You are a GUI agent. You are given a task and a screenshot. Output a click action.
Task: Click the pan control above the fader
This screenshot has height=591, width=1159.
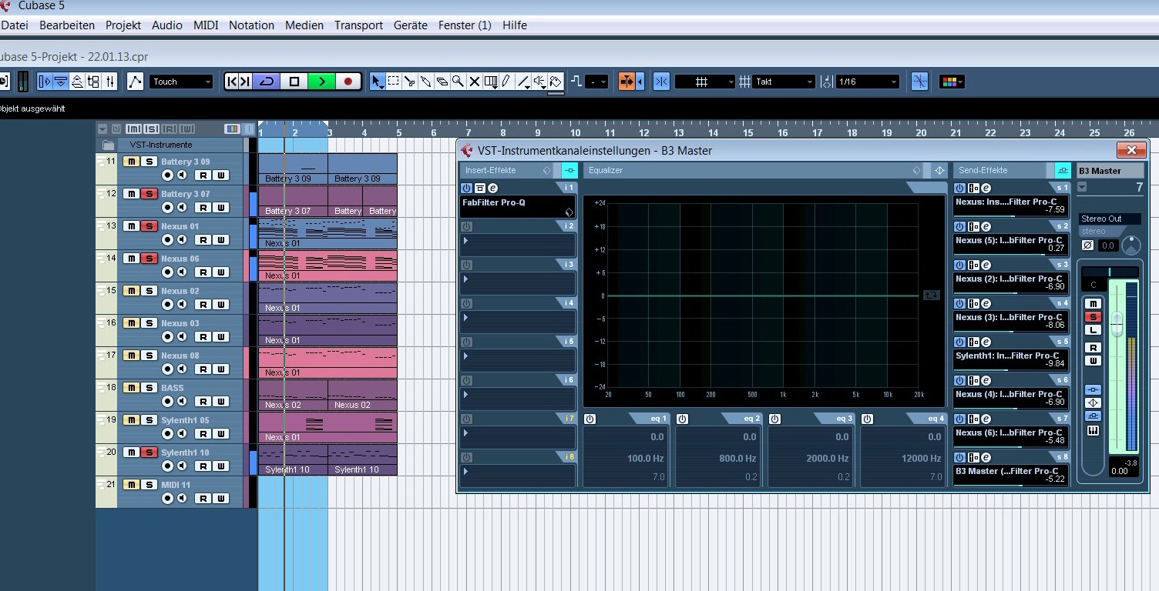(1110, 272)
